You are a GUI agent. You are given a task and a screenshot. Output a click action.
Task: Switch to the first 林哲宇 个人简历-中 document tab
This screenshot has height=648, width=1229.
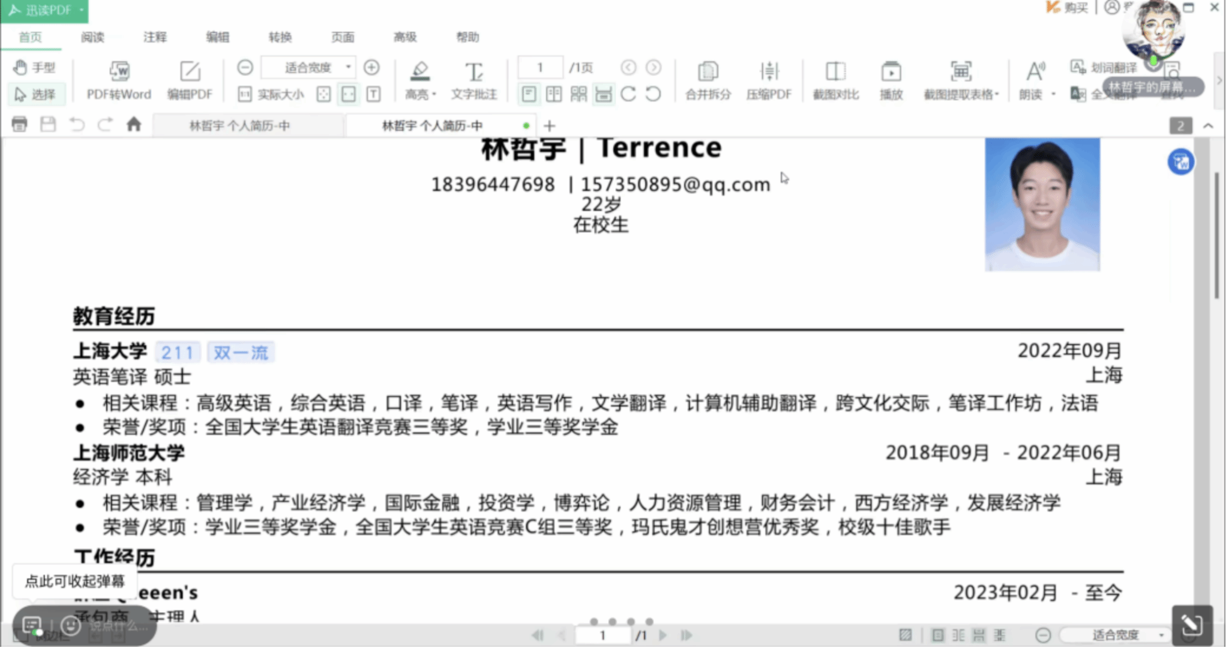click(240, 125)
